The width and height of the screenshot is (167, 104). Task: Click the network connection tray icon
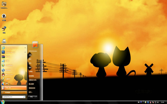pyautogui.click(x=156, y=102)
